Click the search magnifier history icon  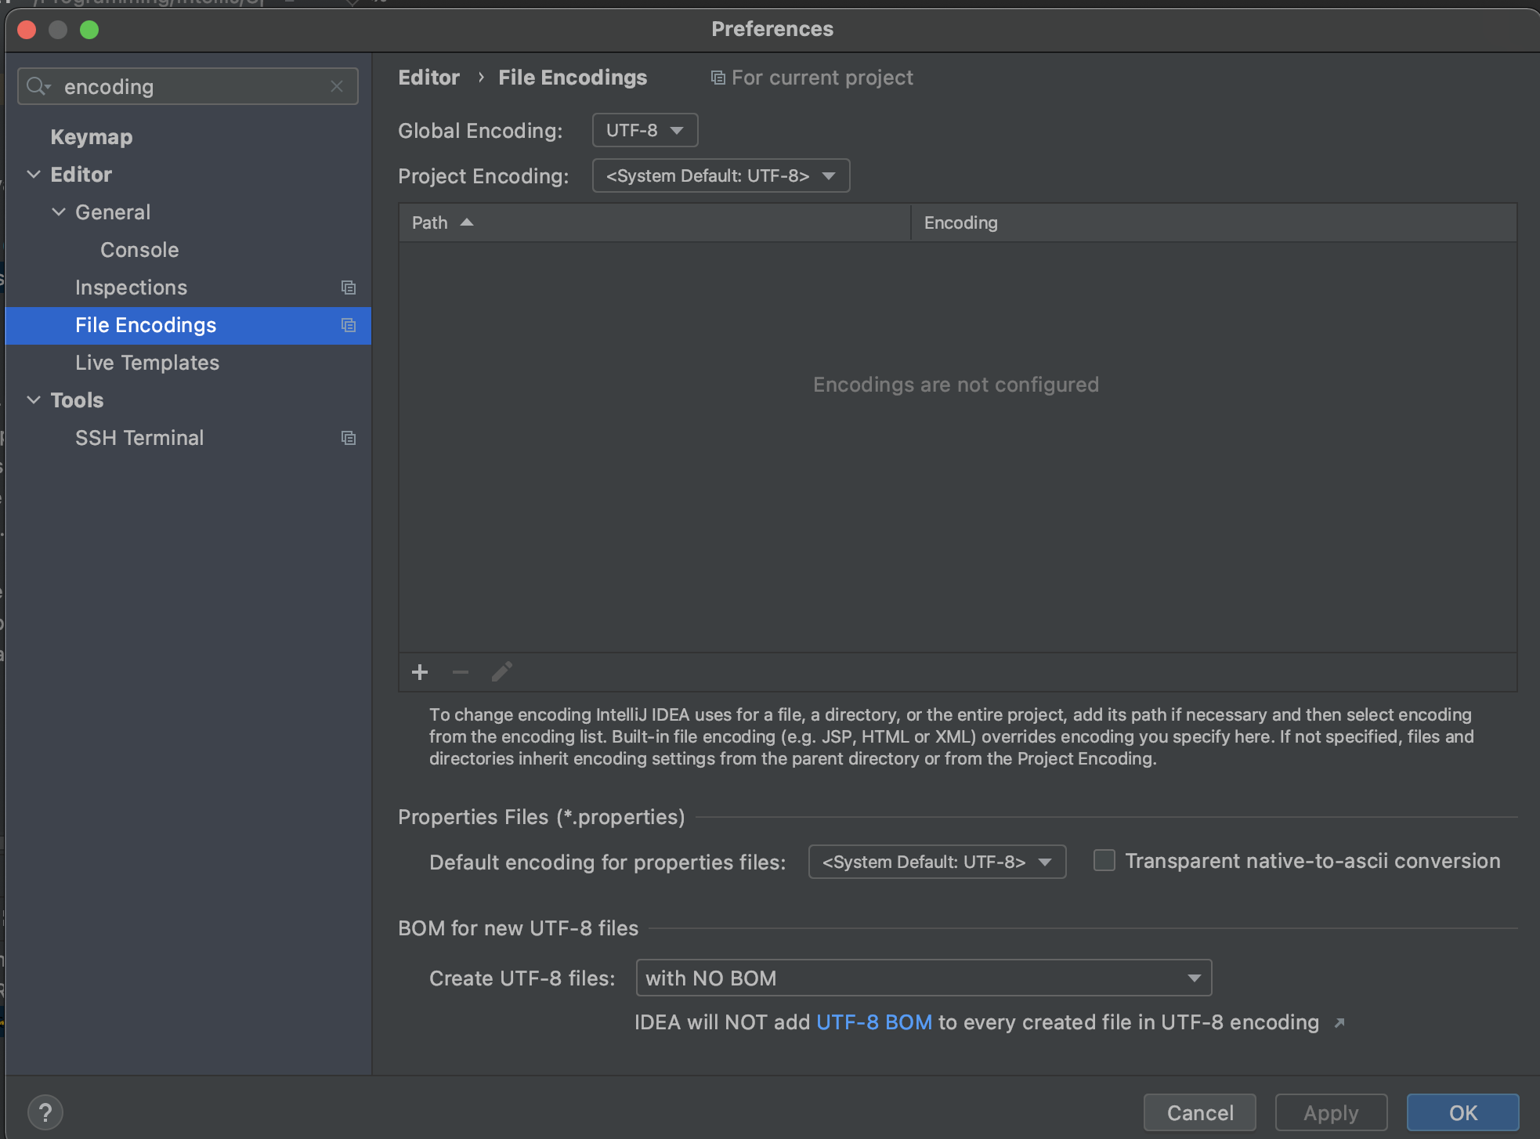coord(38,86)
